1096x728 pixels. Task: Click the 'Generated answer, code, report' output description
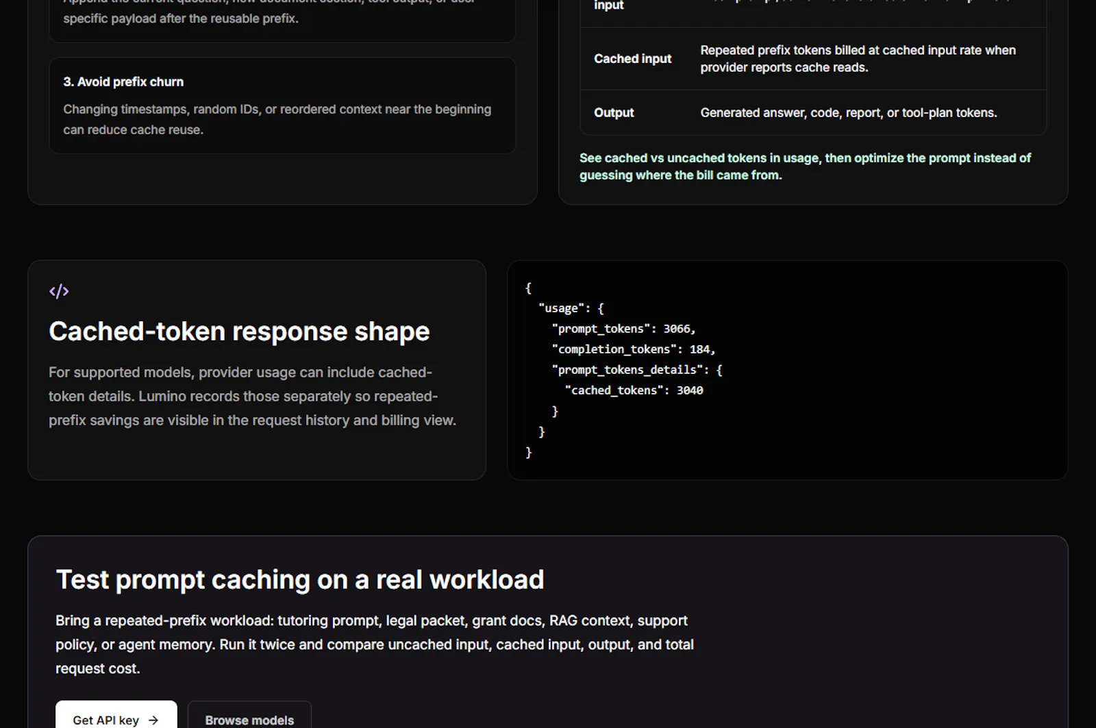tap(849, 112)
